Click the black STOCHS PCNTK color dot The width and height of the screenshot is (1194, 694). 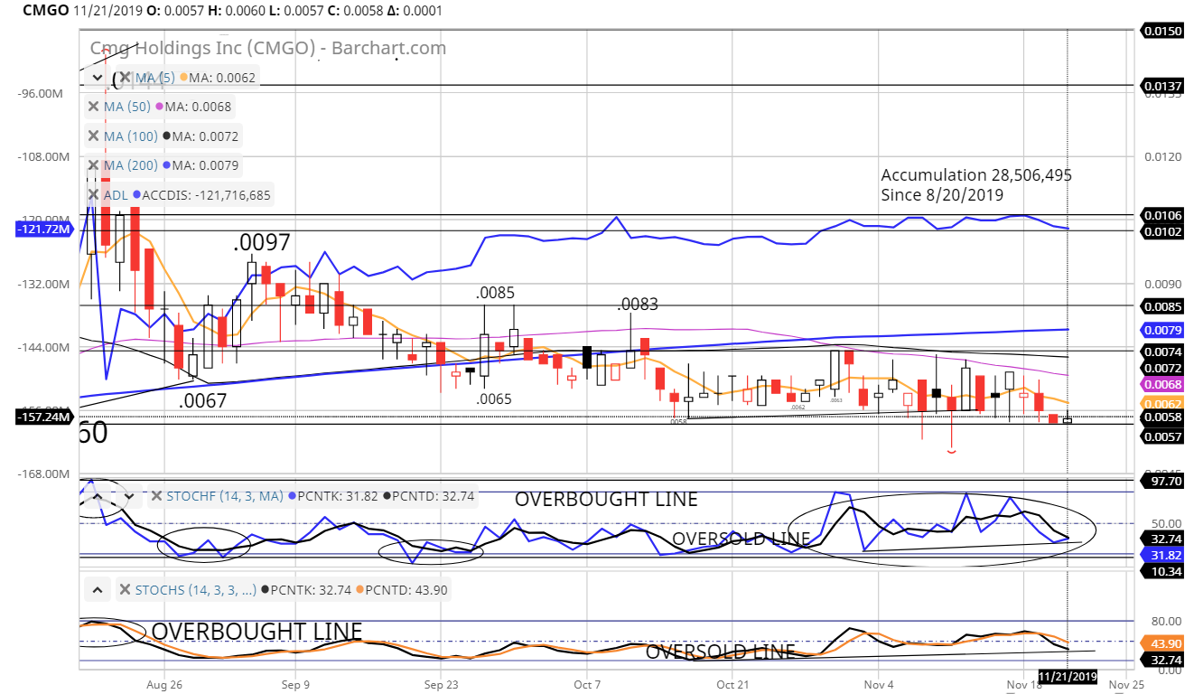point(264,590)
